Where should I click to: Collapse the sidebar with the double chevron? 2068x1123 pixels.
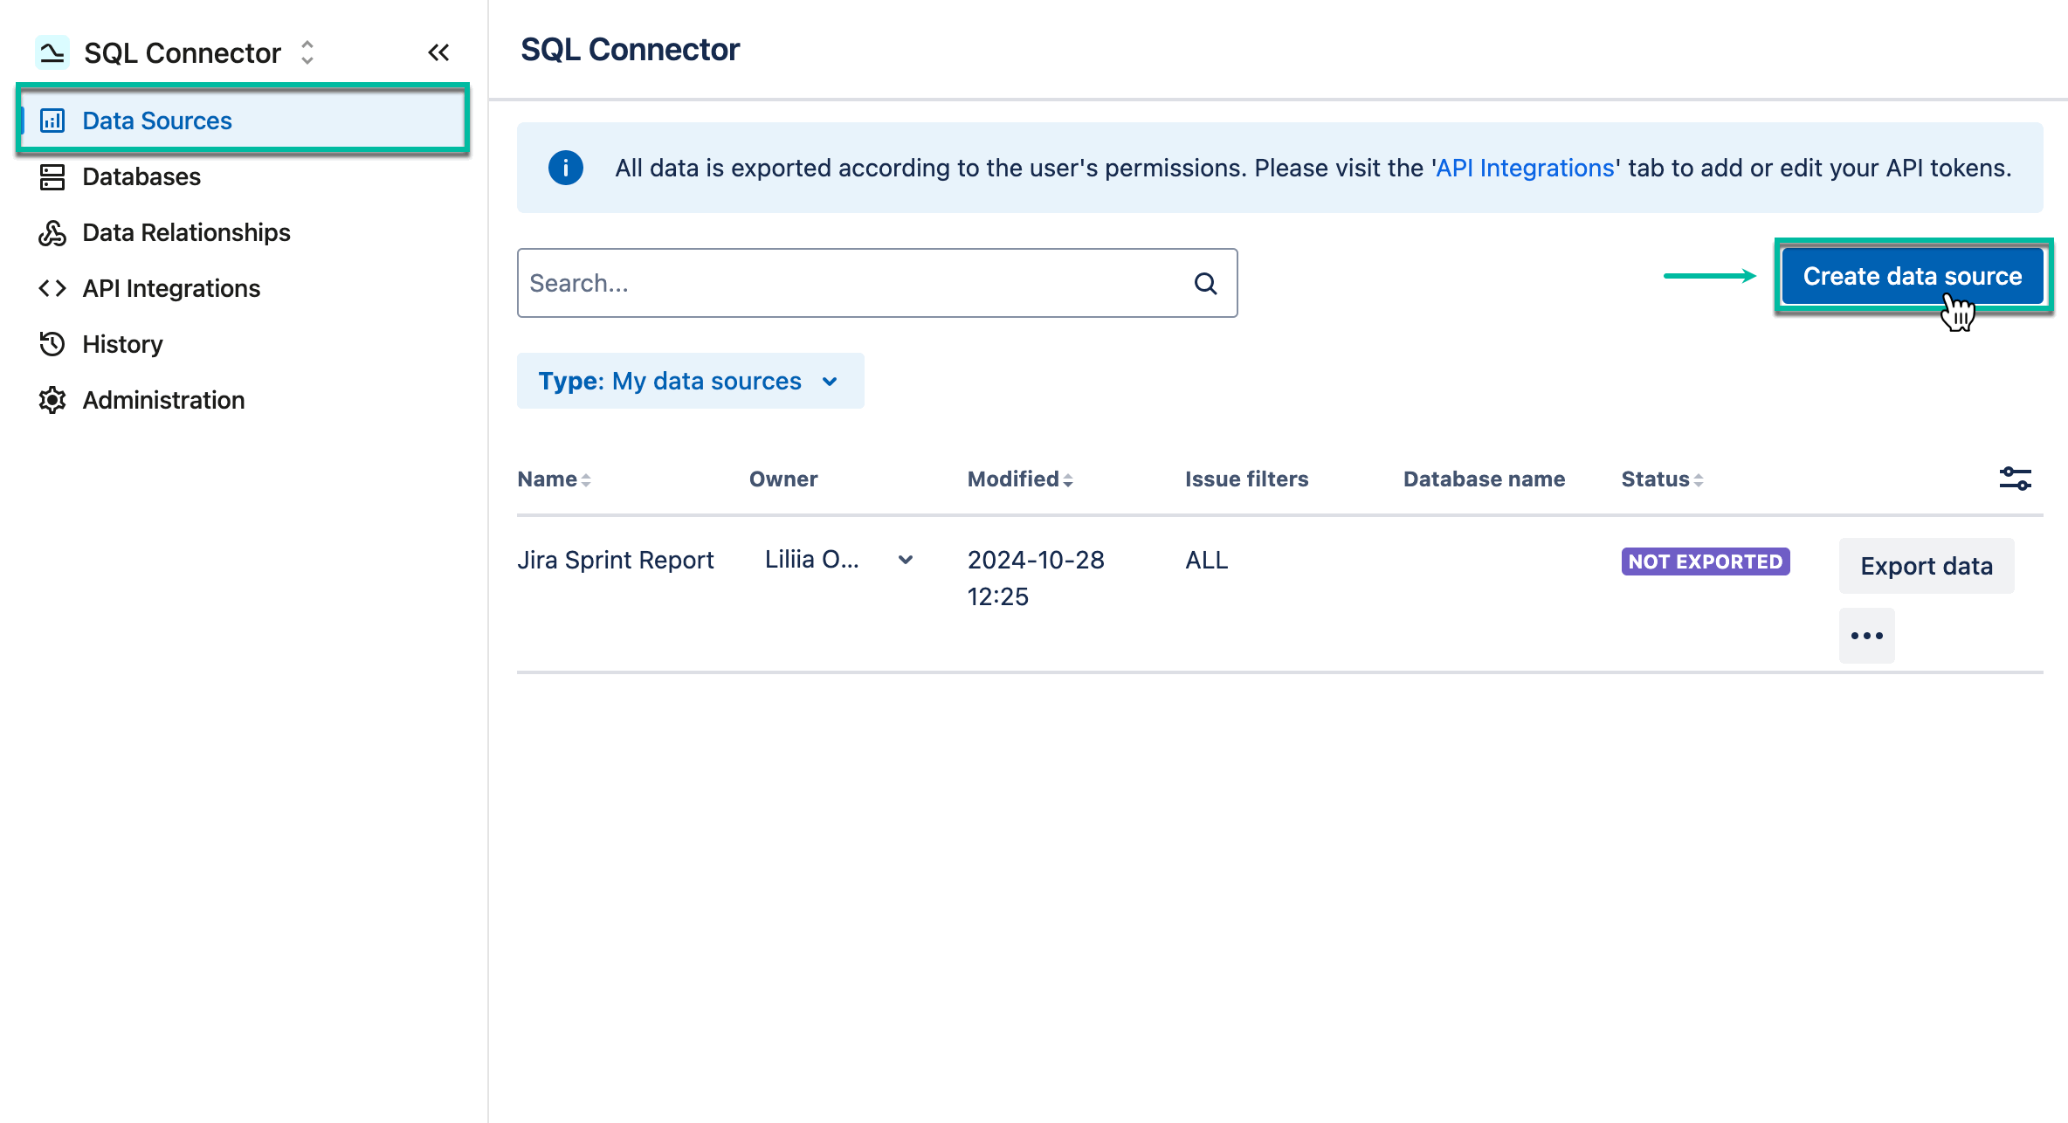(438, 52)
